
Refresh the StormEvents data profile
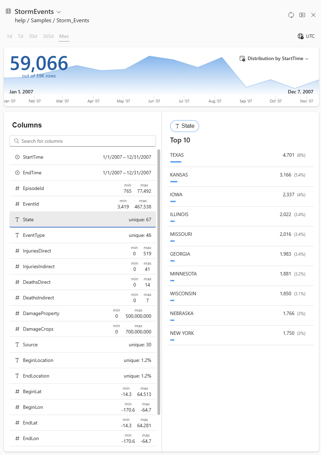click(291, 15)
